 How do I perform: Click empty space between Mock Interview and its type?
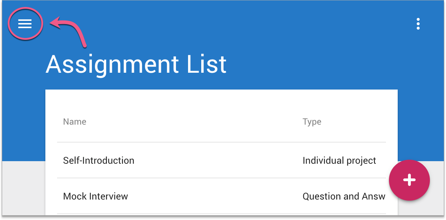coord(216,196)
